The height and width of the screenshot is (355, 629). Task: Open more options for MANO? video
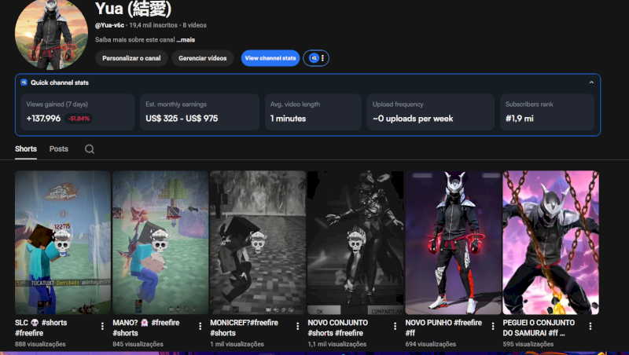click(200, 327)
